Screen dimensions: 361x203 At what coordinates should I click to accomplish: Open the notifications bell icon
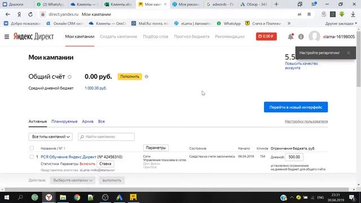click(290, 37)
